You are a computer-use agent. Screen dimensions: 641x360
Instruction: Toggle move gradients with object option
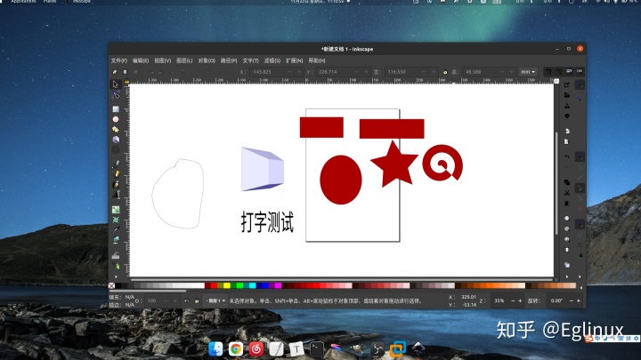click(569, 71)
